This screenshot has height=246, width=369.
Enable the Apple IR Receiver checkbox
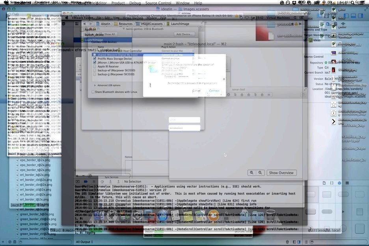(95, 66)
